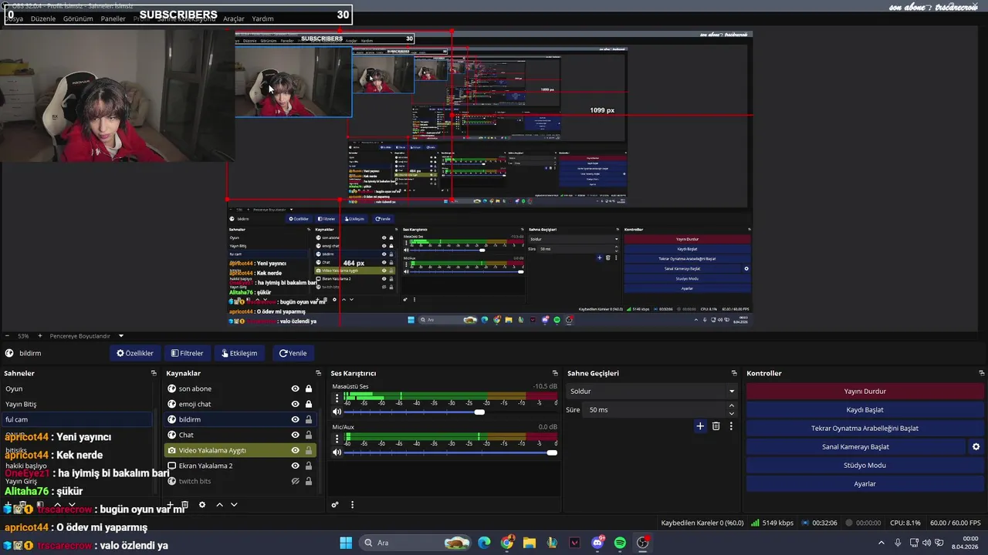Enable 'Stüdyo Modu'
Image resolution: width=988 pixels, height=555 pixels.
864,465
